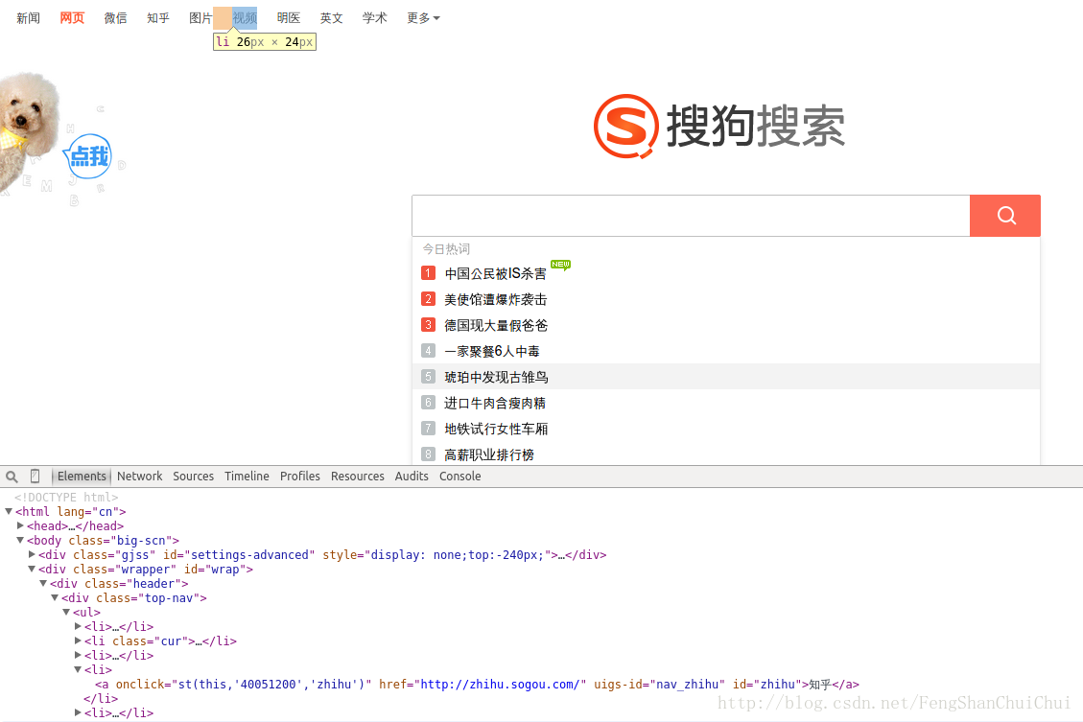Collapse the body class big-scn node
Viewport: 1083px width, 722px height.
[21, 540]
